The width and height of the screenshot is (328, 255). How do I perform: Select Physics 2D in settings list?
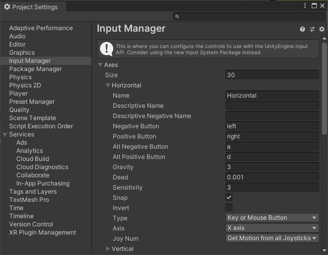pyautogui.click(x=25, y=85)
